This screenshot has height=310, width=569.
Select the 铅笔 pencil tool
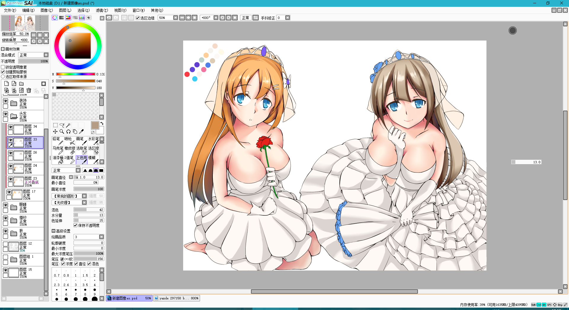point(58,141)
